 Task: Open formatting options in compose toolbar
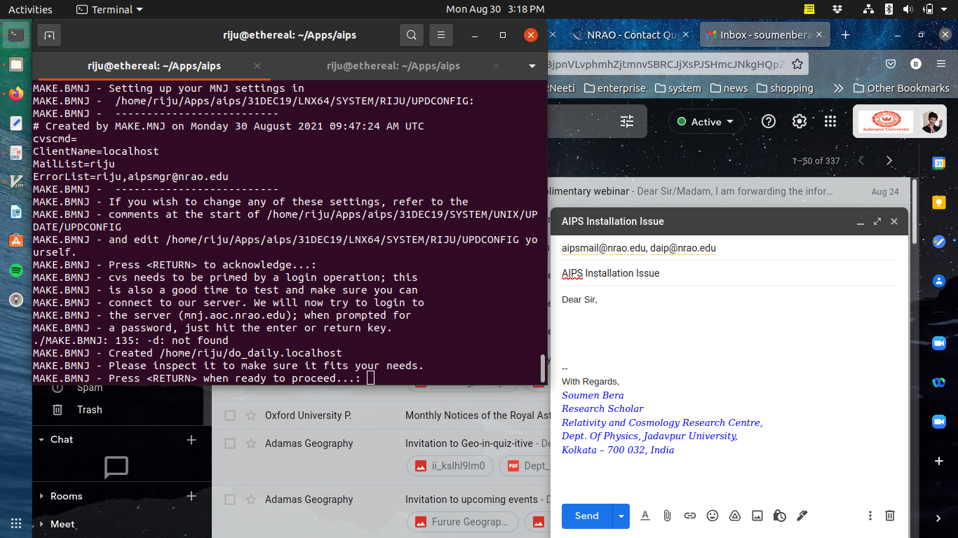(645, 516)
